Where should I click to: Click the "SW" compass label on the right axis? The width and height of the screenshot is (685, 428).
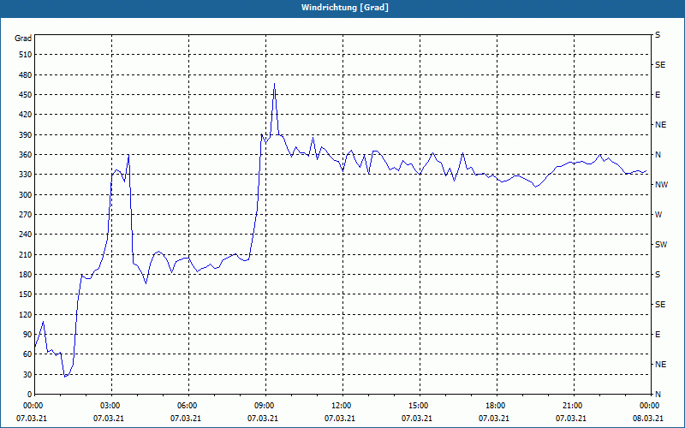pos(661,245)
